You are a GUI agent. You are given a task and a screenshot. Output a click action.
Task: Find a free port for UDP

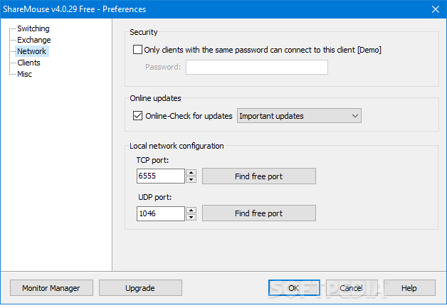[259, 213]
